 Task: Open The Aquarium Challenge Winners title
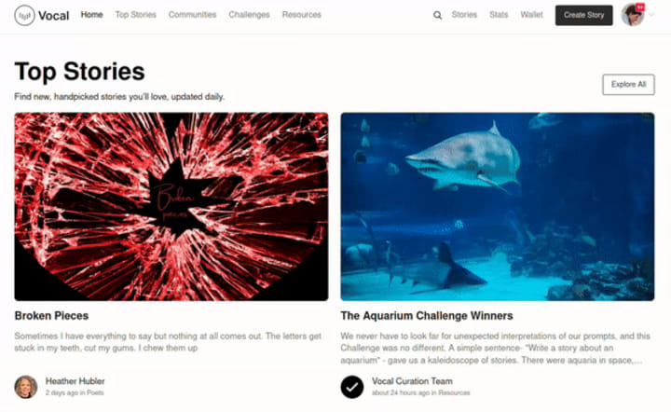tap(427, 316)
